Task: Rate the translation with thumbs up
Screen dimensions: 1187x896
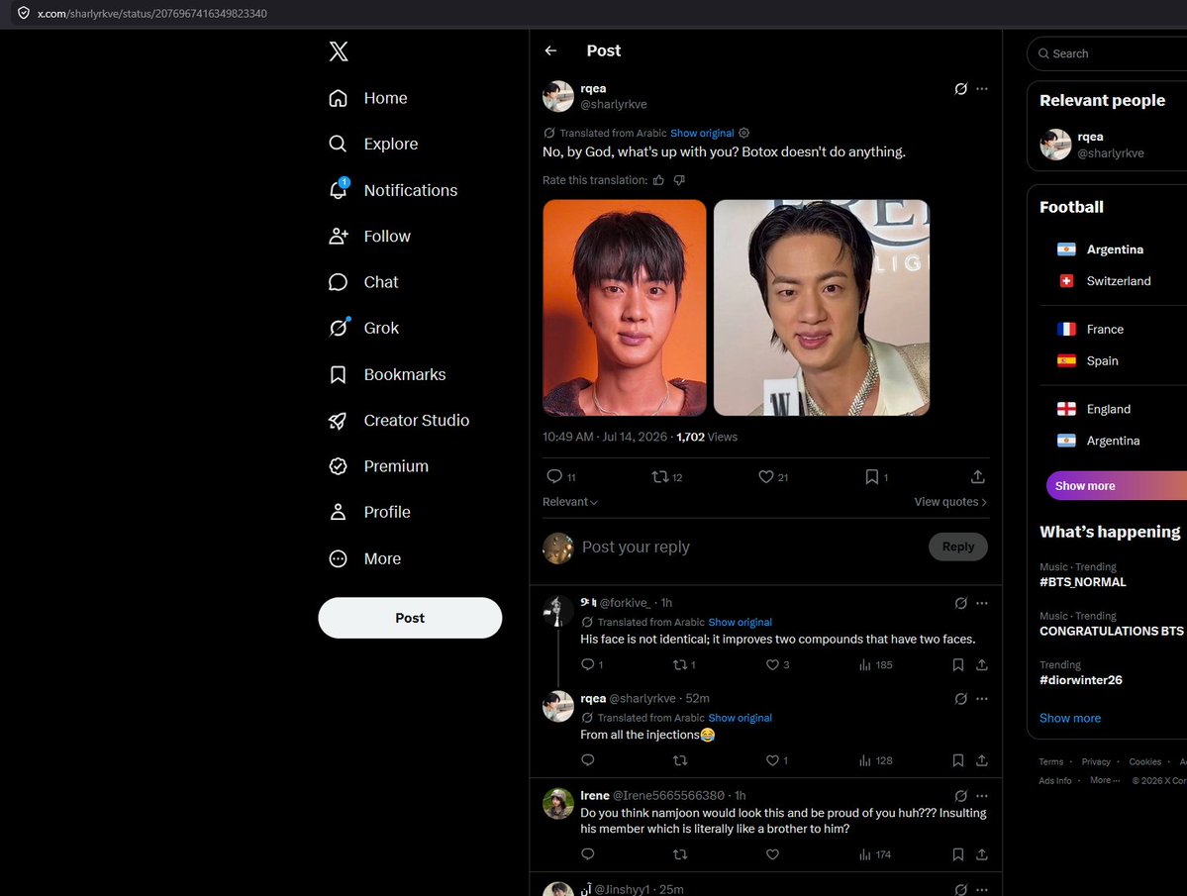Action: point(658,180)
